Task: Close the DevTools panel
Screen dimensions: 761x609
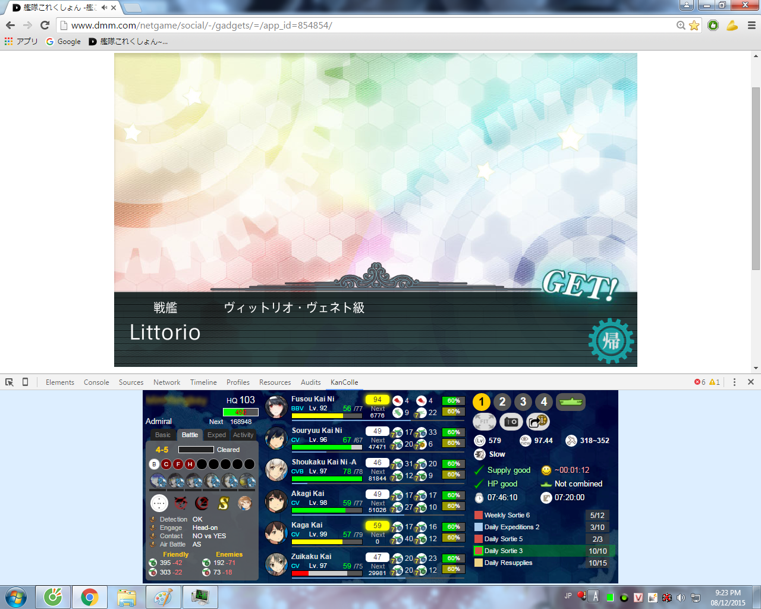Action: tap(751, 382)
